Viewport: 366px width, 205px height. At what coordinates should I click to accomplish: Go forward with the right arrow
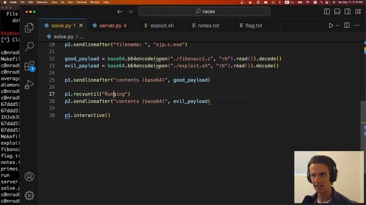coord(130,11)
